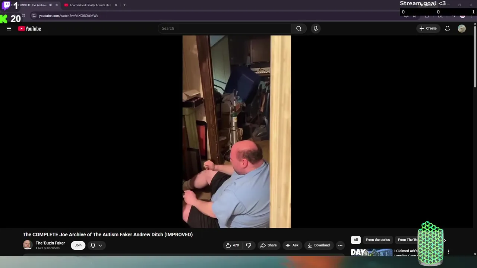Image resolution: width=477 pixels, height=268 pixels.
Task: Open the notifications bell in YouTube header
Action: coord(448,29)
